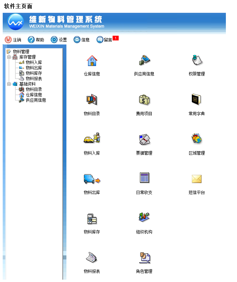The image size is (237, 282).
Task: Collapse the 基础资料 tree node
Action: (9, 84)
